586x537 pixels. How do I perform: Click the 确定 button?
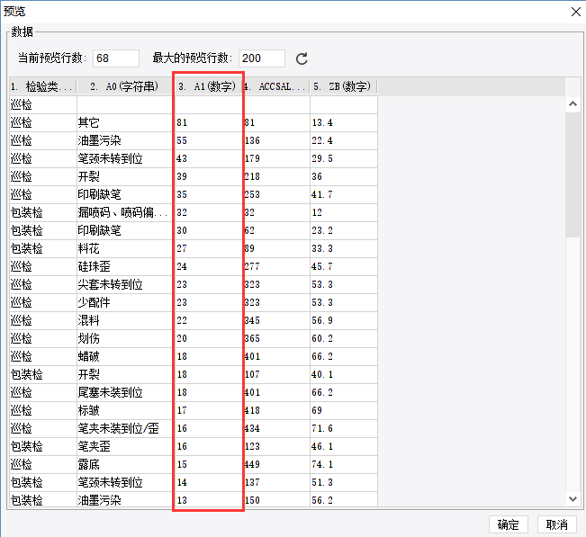point(509,524)
